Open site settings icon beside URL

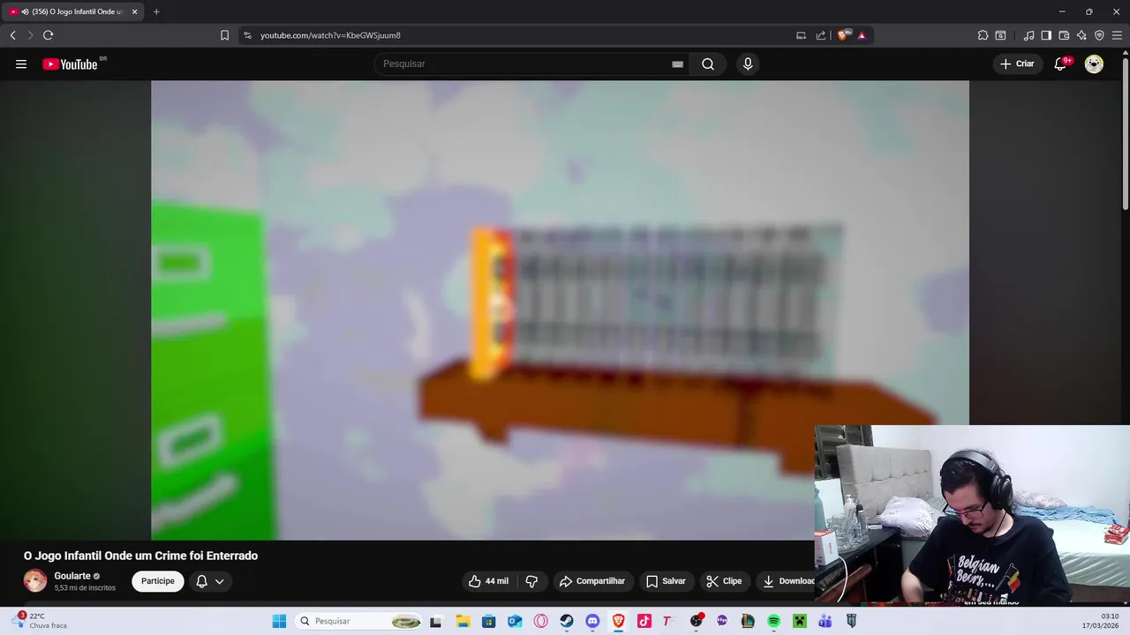(x=247, y=35)
